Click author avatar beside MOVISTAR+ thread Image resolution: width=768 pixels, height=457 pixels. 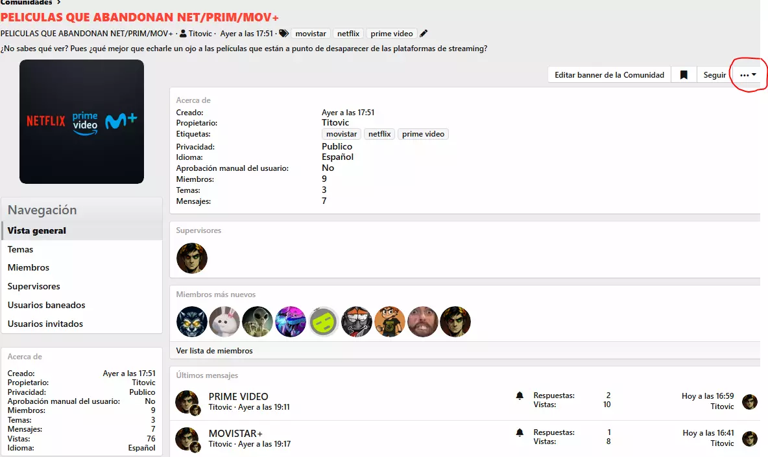click(187, 439)
